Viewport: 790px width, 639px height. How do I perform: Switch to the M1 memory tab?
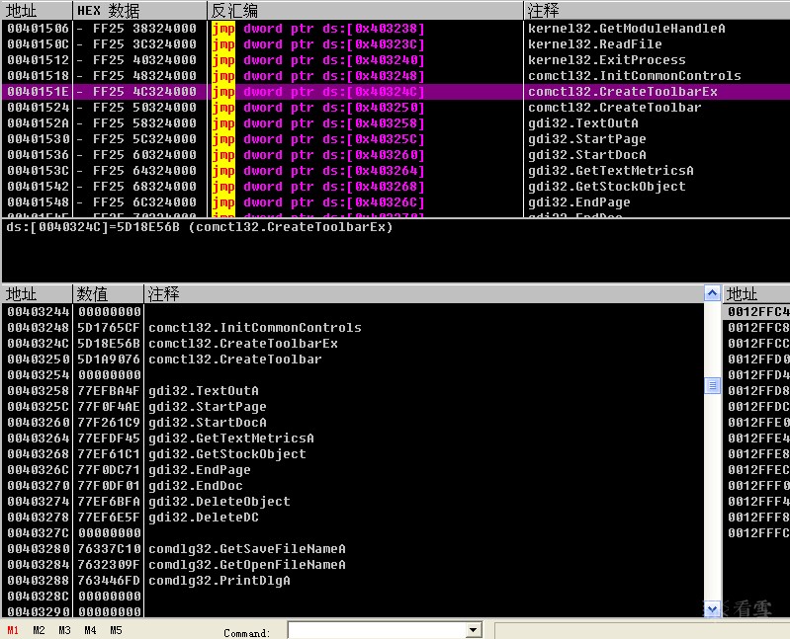click(x=13, y=630)
